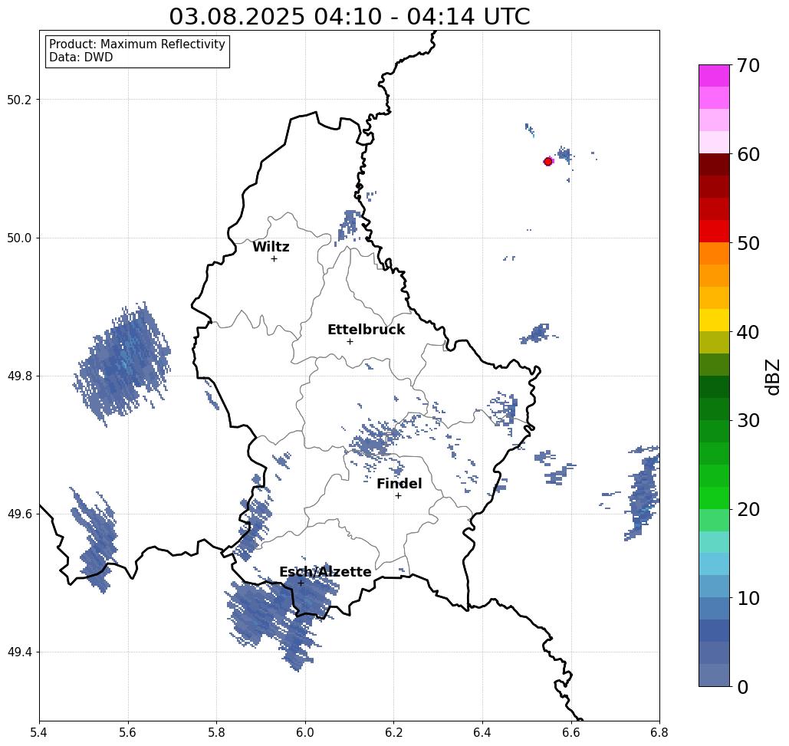This screenshot has width=789, height=746.
Task: Click the "Data: DWD" legend line
Action: [81, 58]
